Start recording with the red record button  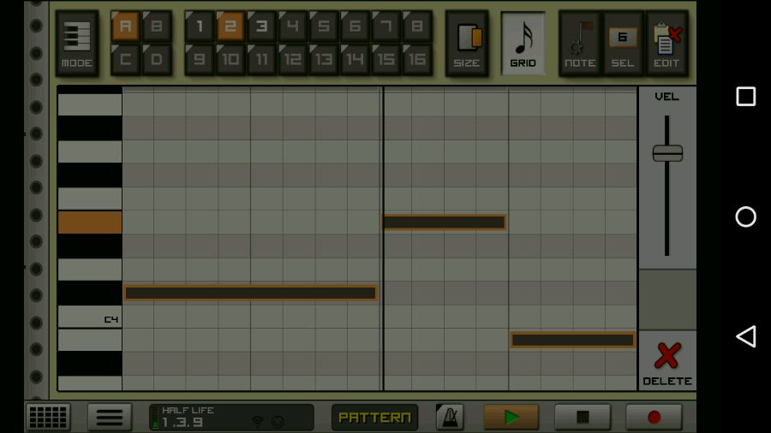pos(654,418)
